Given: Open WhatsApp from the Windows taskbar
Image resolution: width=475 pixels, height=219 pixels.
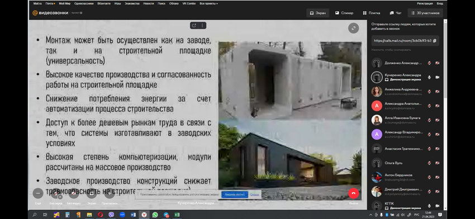Looking at the screenshot, I should 155,215.
